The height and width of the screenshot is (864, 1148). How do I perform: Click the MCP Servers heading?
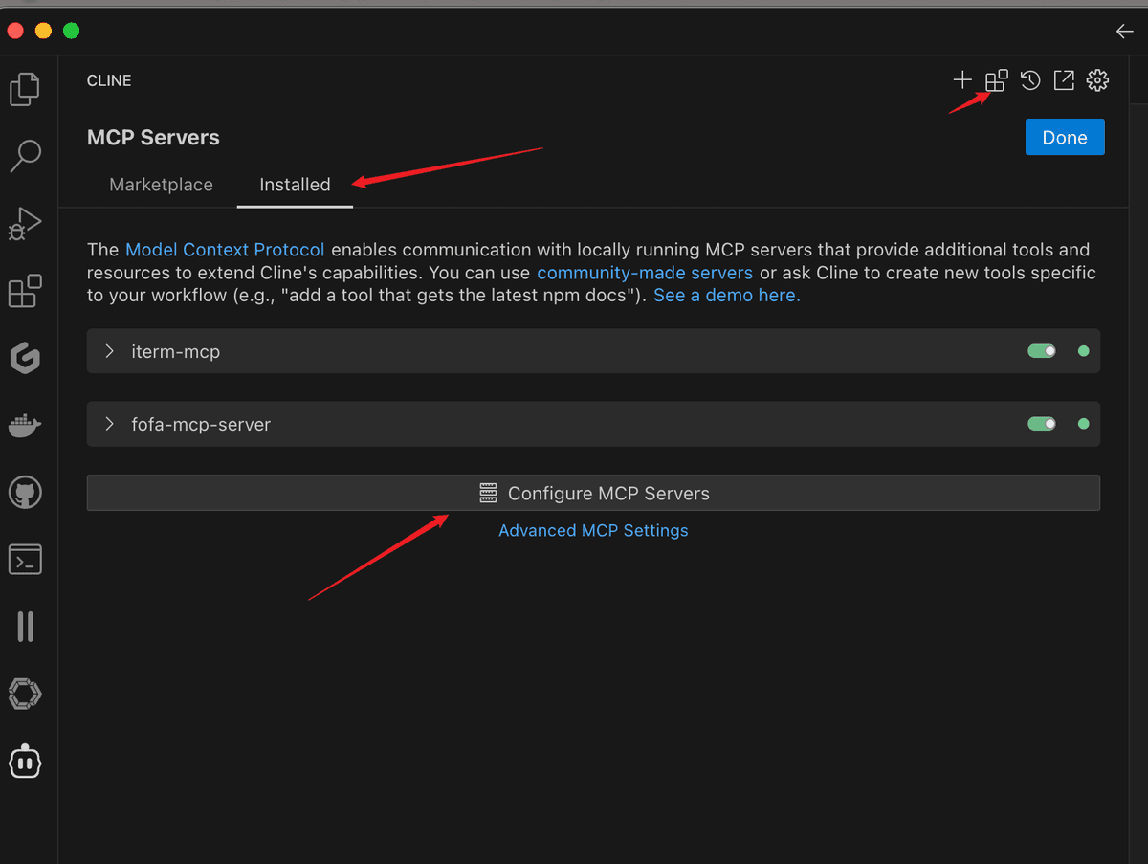153,137
